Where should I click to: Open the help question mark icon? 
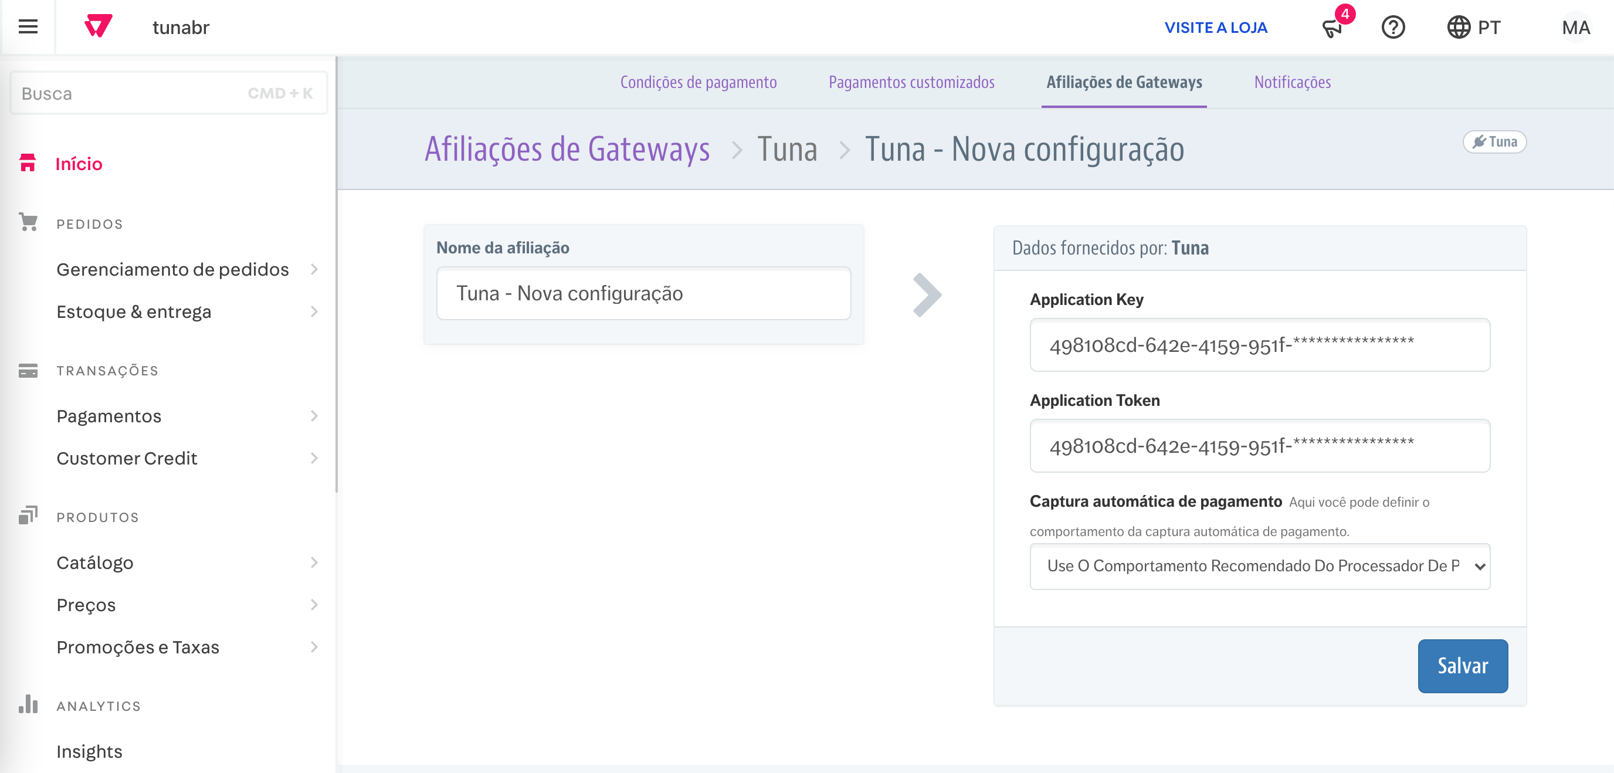click(1393, 28)
